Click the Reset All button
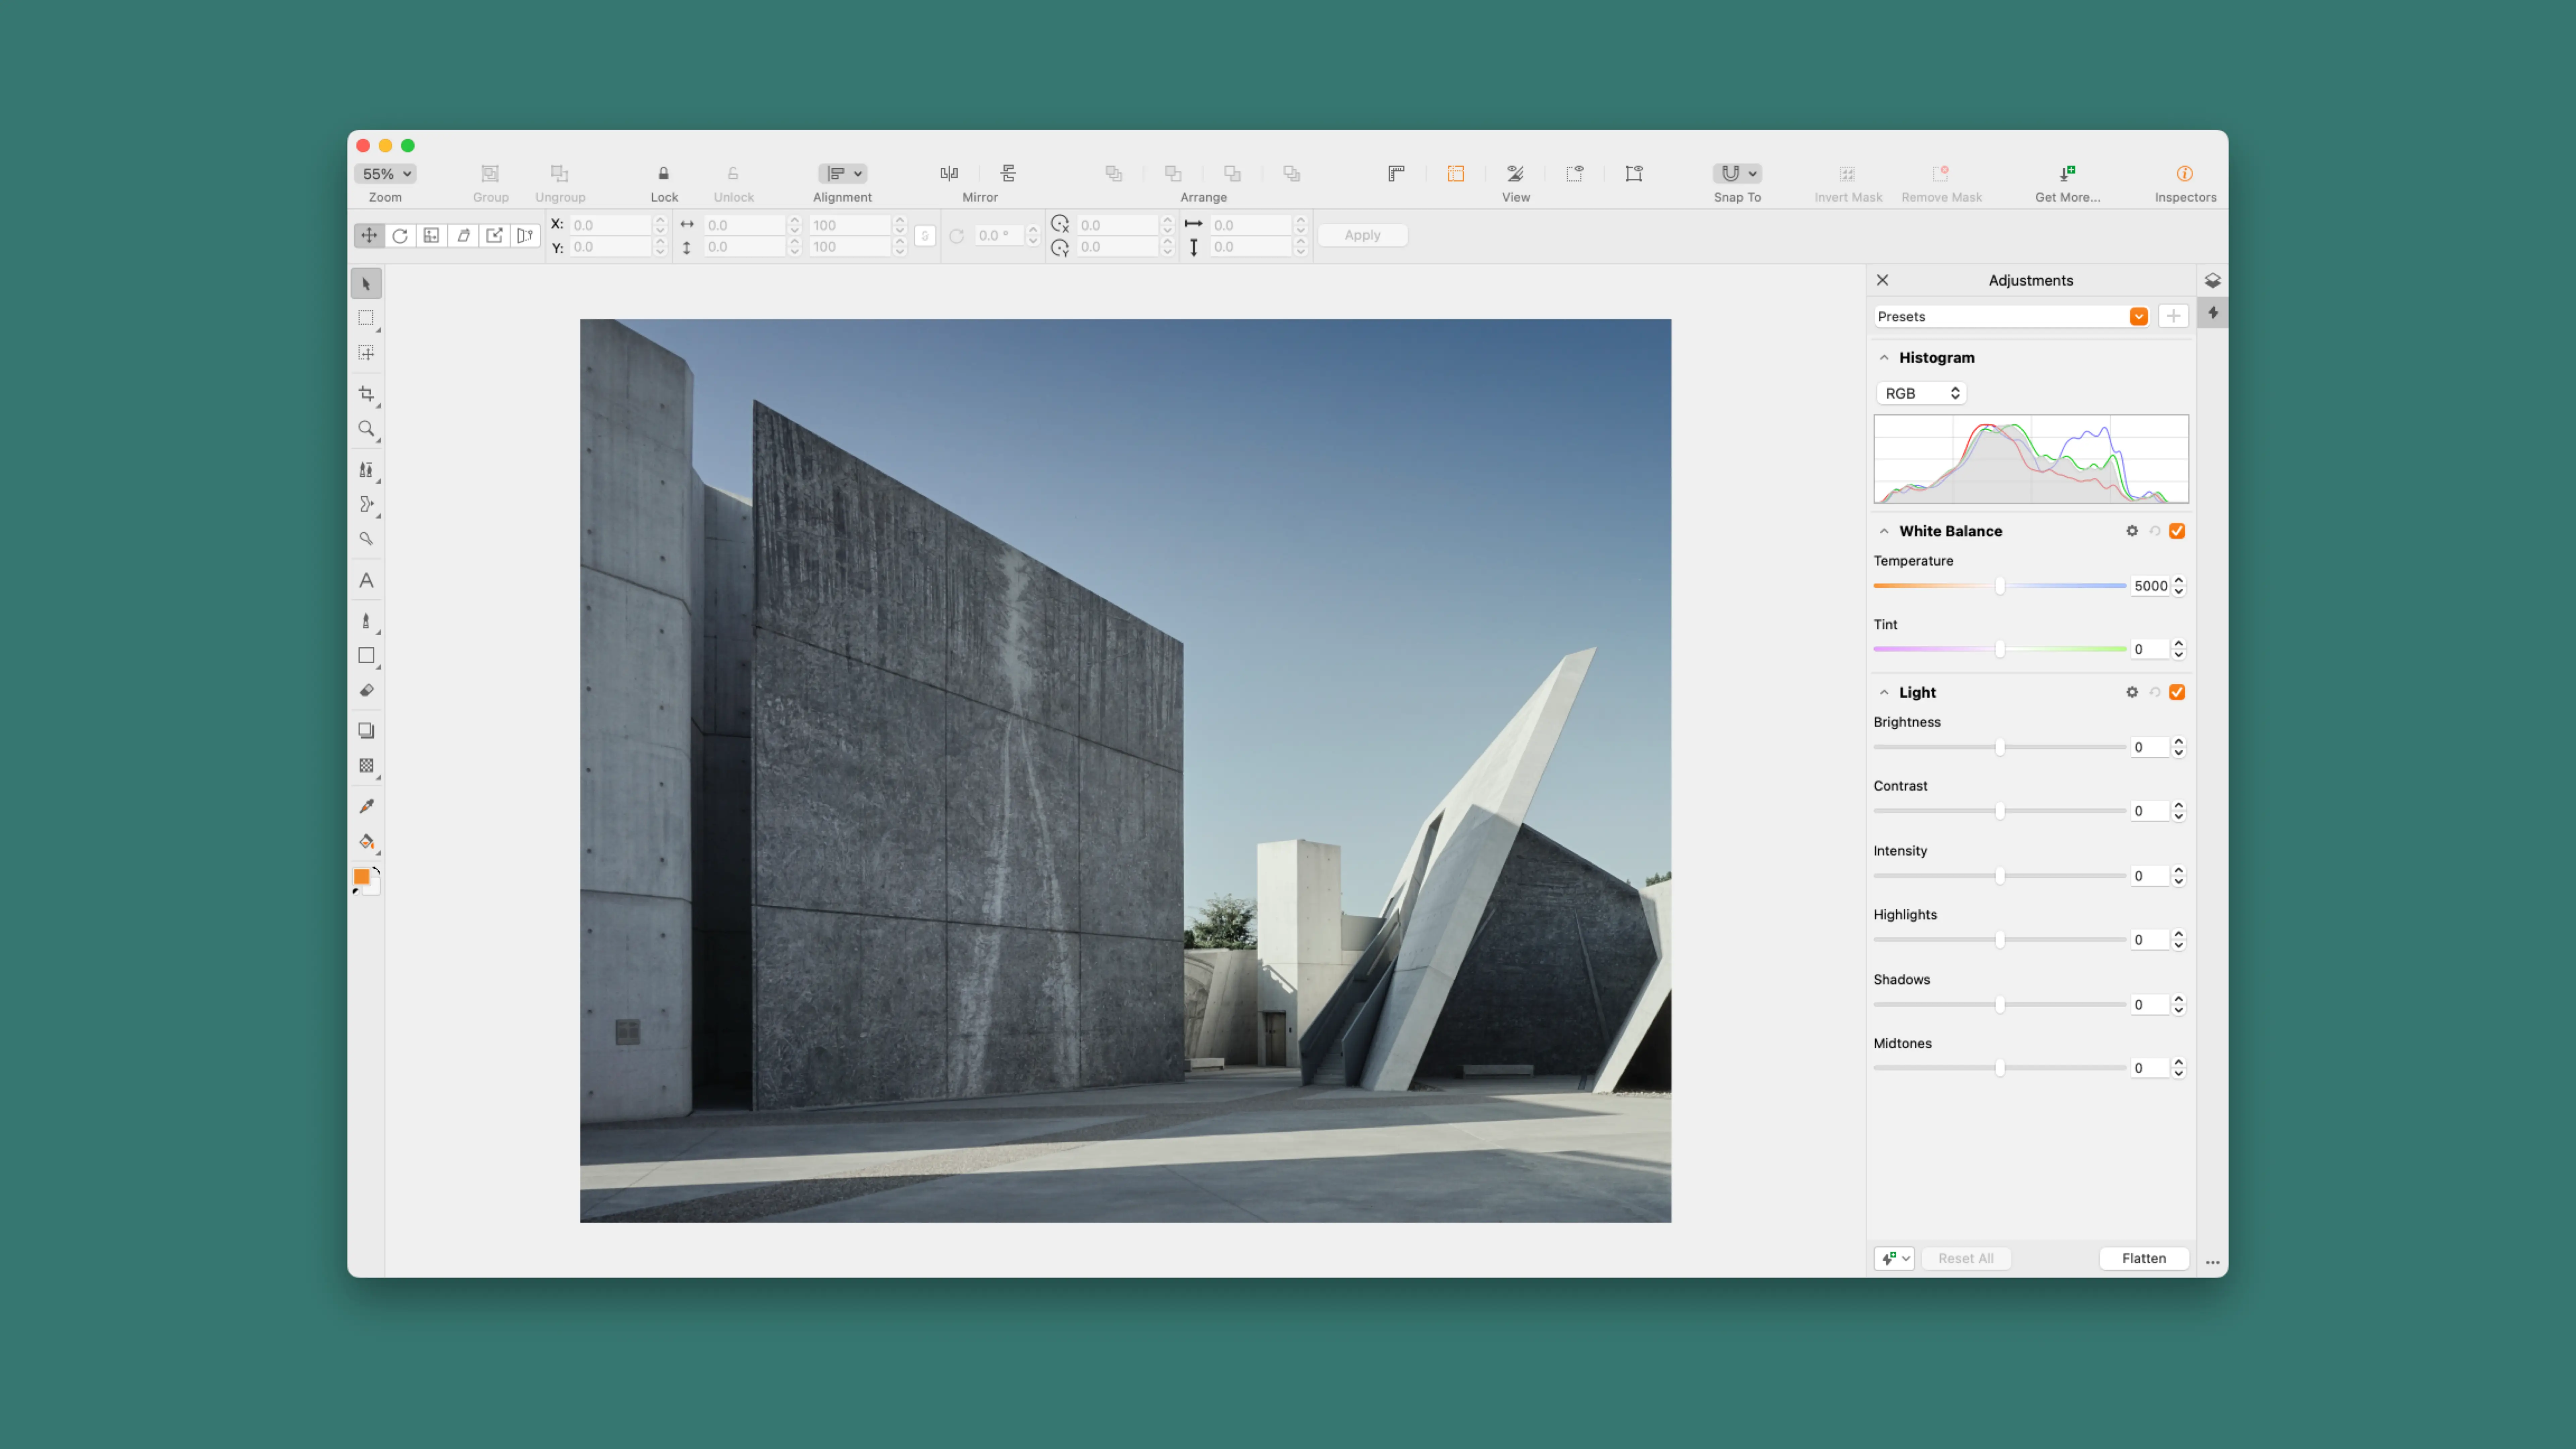This screenshot has width=2576, height=1449. (1966, 1259)
